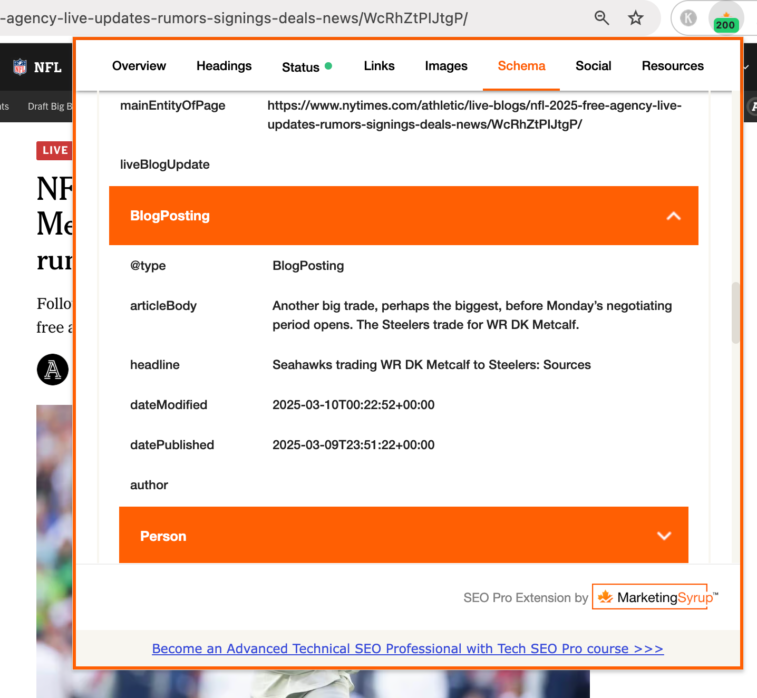The height and width of the screenshot is (698, 757).
Task: Select the articleBody text about DK Metcalf
Action: (x=472, y=315)
